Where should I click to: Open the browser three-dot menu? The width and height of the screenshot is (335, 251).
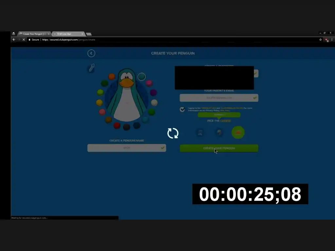pos(332,40)
